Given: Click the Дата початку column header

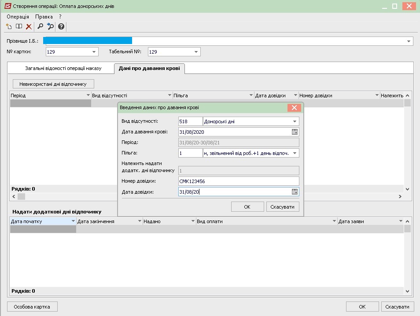Looking at the screenshot, I should [x=43, y=221].
